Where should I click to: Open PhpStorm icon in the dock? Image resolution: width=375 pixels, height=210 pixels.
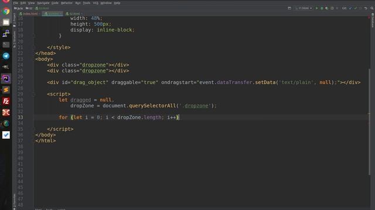point(6,78)
